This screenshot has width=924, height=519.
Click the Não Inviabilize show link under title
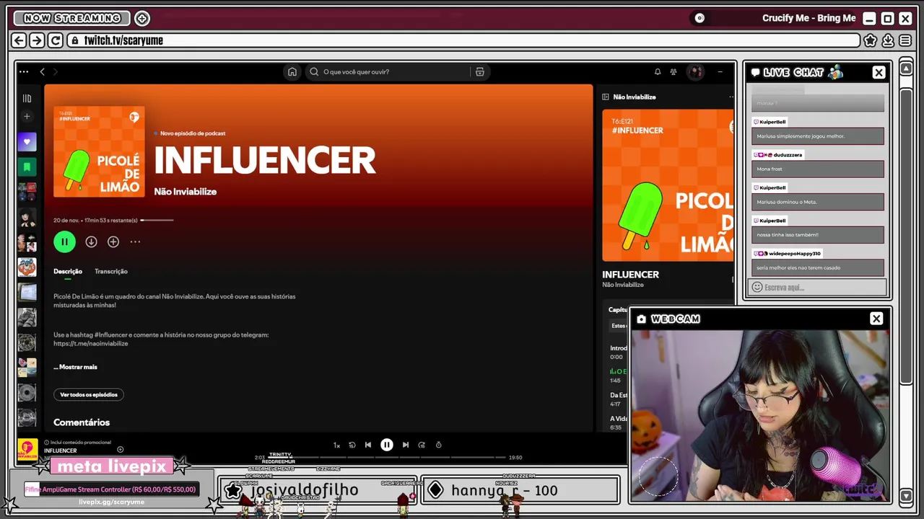[x=185, y=192]
